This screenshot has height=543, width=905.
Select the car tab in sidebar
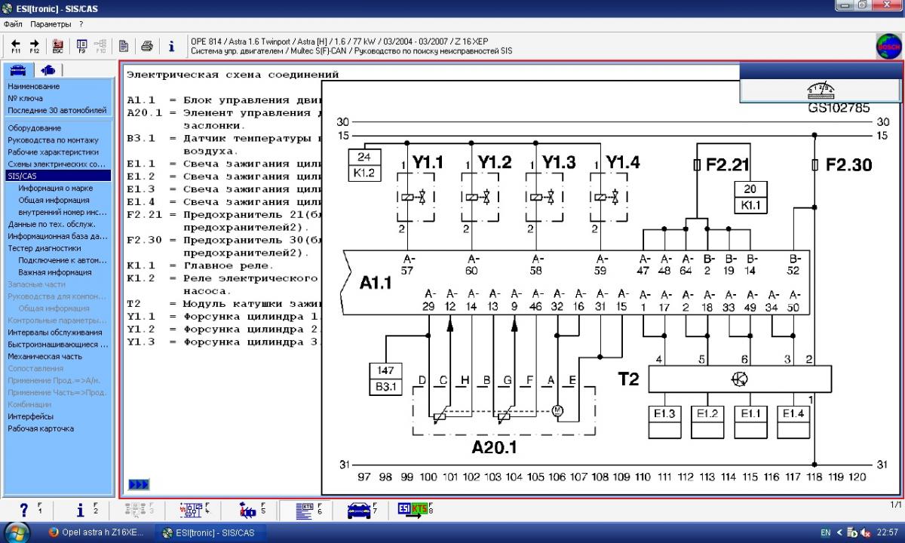click(18, 70)
